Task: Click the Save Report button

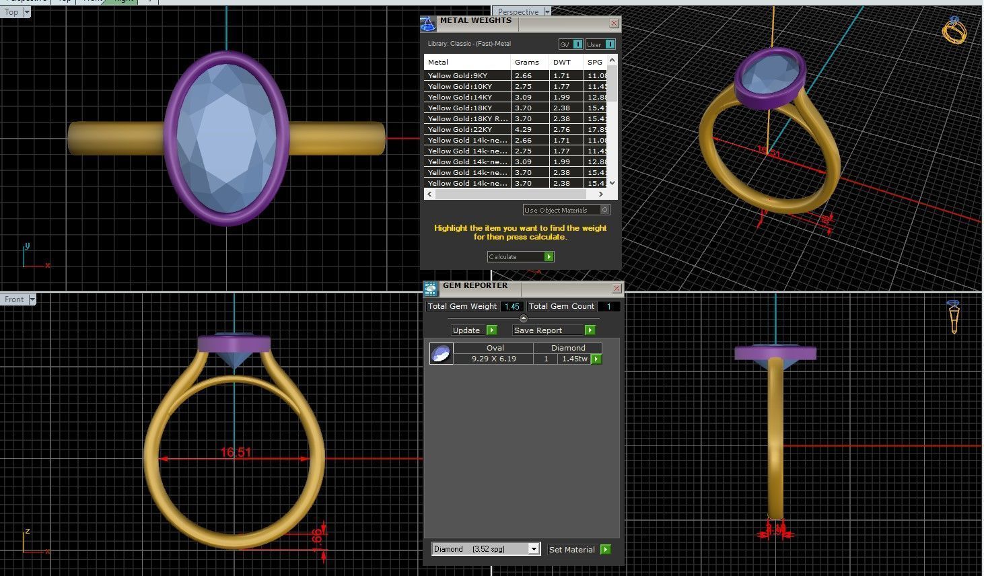Action: click(554, 330)
